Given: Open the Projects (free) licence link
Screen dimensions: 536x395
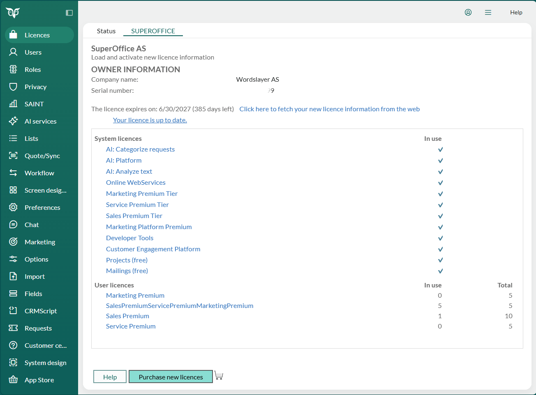Looking at the screenshot, I should click(127, 260).
